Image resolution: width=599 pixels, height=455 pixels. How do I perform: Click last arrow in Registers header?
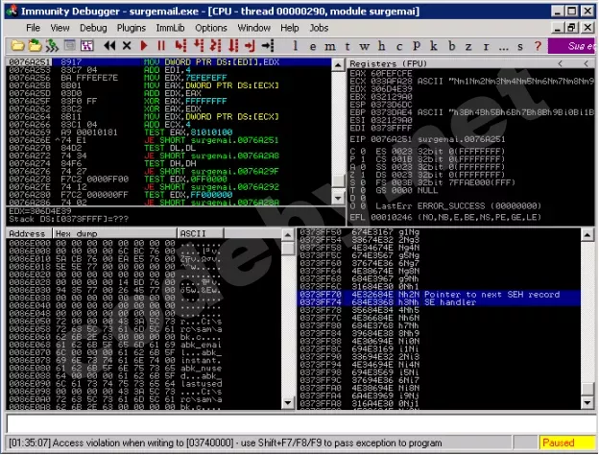pyautogui.click(x=586, y=63)
